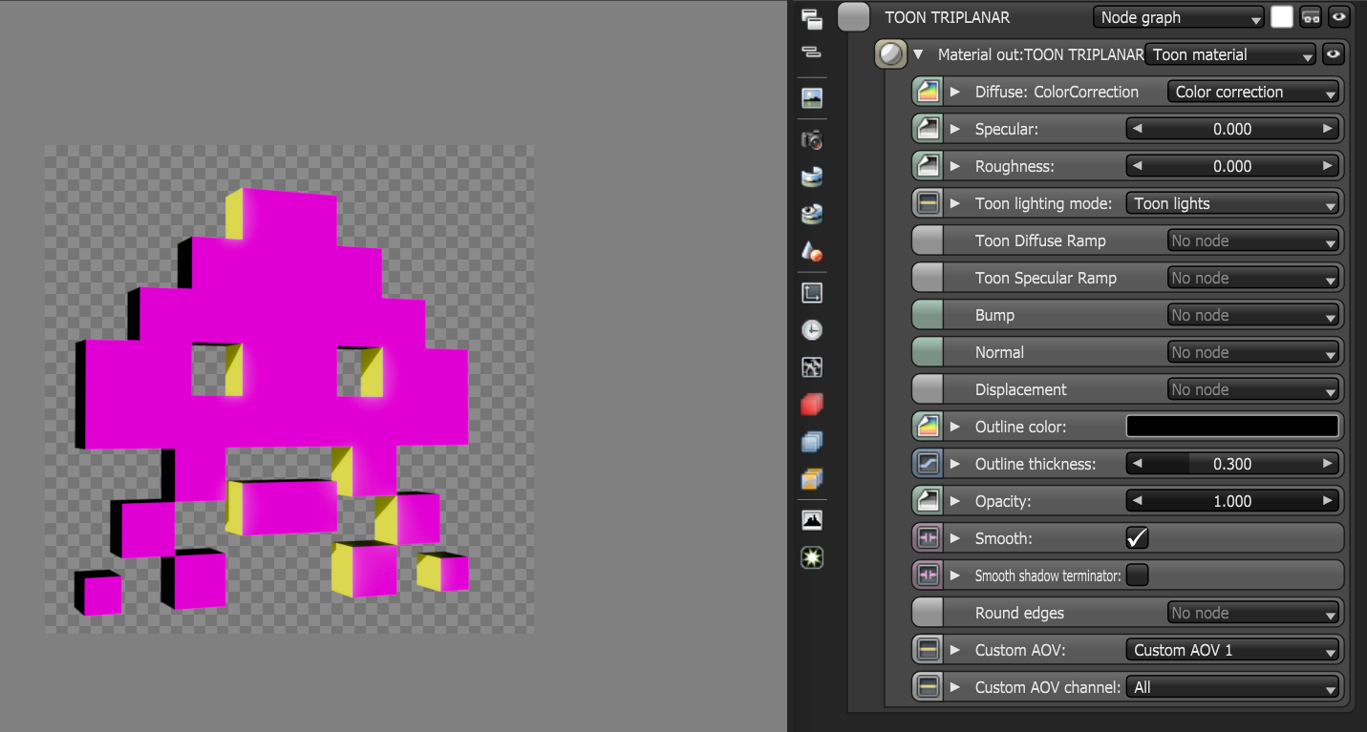Click the expand all nodes icon in sidebar
Screen dimensions: 1367x732
(x=812, y=17)
